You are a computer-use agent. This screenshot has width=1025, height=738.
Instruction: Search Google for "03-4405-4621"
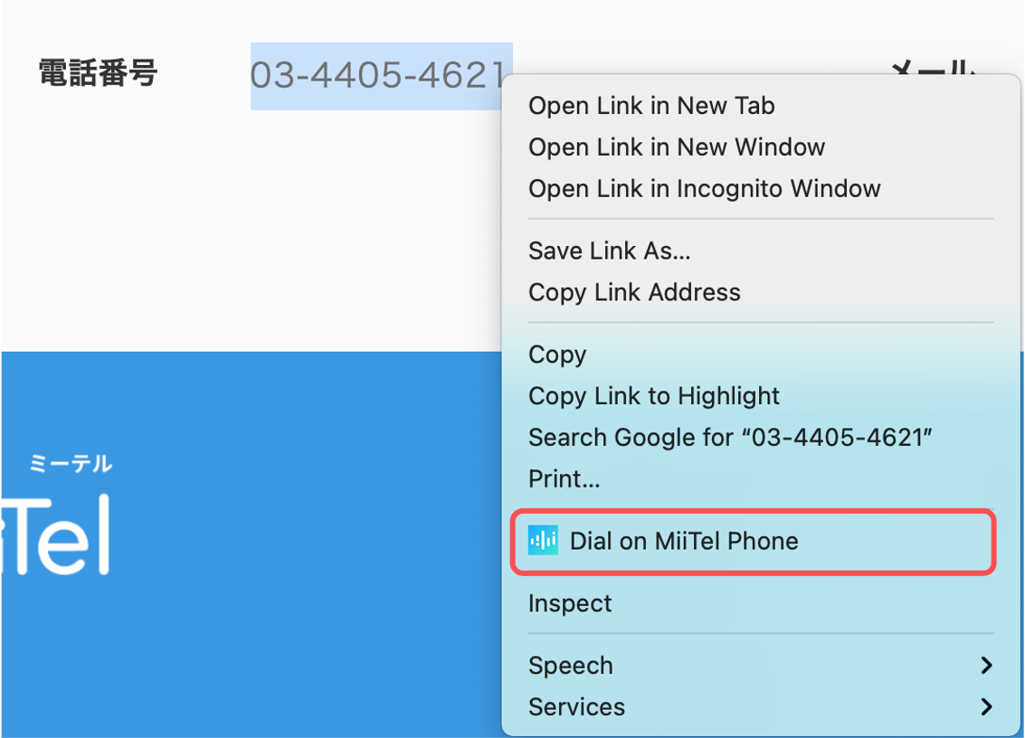click(729, 438)
